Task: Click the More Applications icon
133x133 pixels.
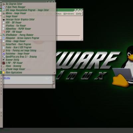Action: pos(4,72)
